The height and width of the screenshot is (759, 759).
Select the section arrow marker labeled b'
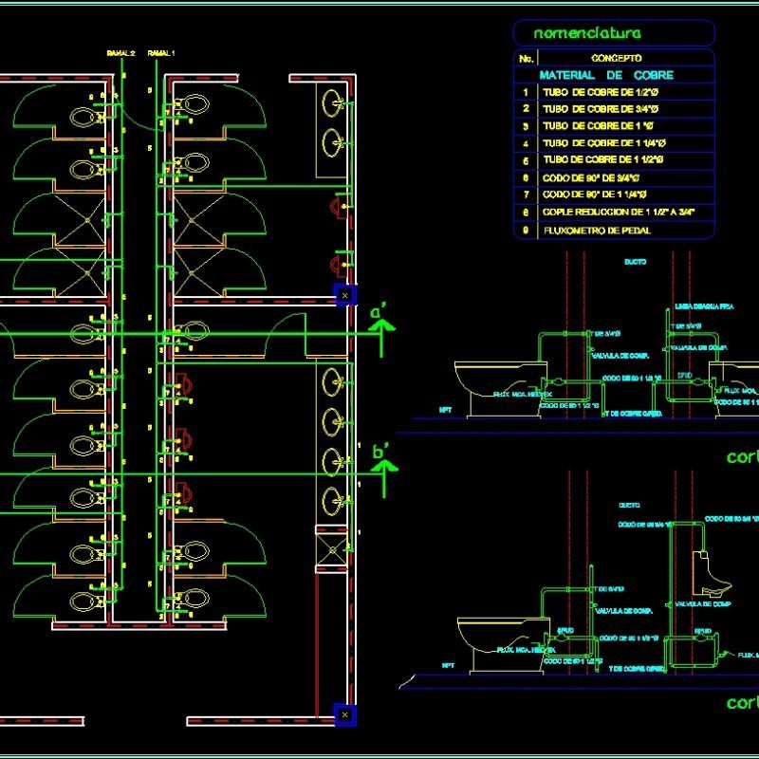click(x=384, y=465)
